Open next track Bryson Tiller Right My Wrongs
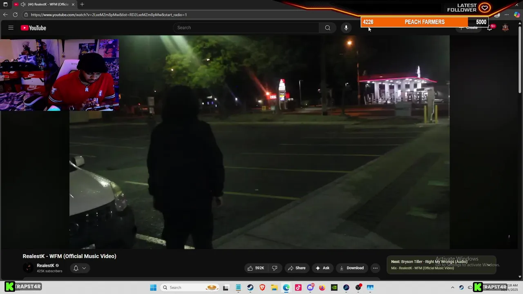The image size is (523, 294). click(x=429, y=262)
